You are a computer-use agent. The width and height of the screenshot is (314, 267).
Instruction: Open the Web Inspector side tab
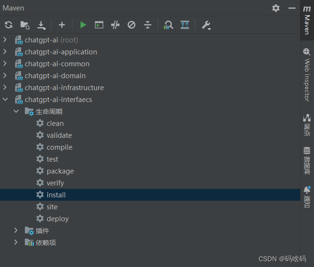click(x=307, y=74)
